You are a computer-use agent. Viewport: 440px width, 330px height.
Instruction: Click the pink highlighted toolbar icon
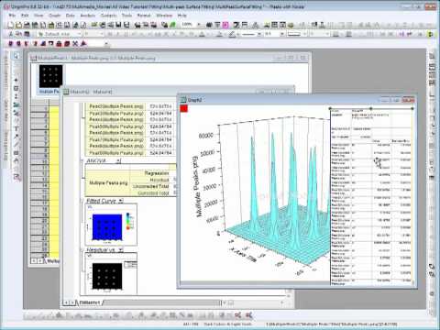click(x=225, y=25)
